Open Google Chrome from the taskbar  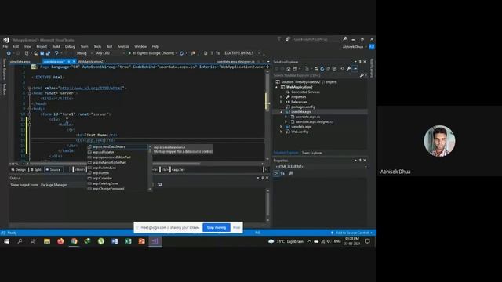pyautogui.click(x=74, y=241)
